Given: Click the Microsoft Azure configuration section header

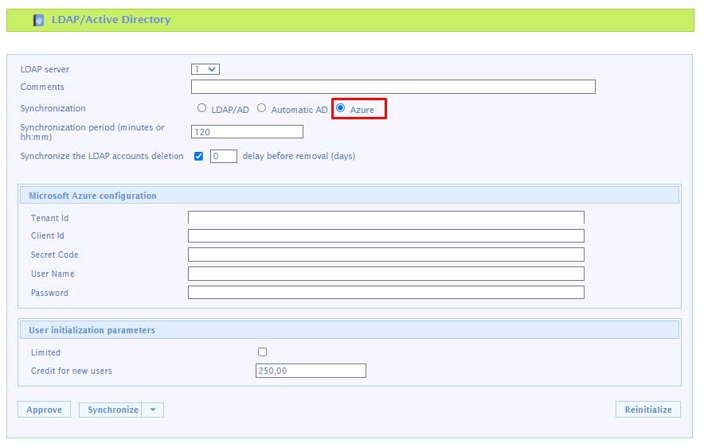Looking at the screenshot, I should pyautogui.click(x=350, y=196).
